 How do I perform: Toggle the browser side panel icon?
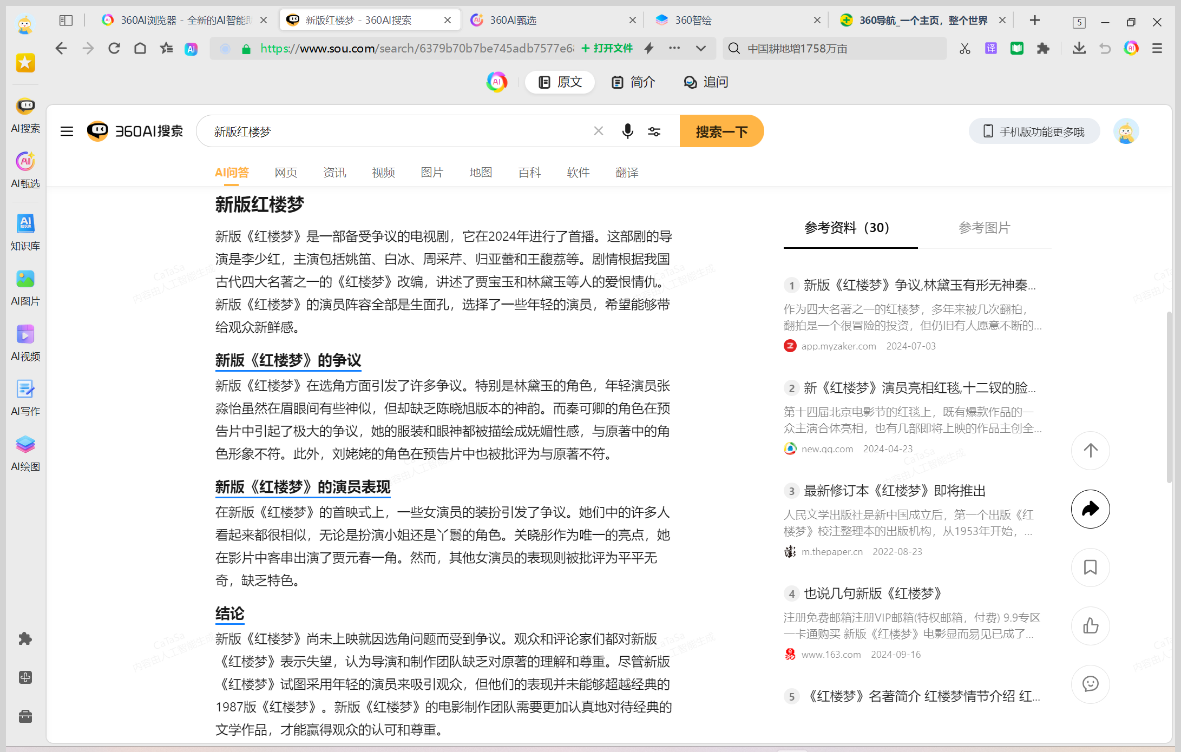click(x=66, y=21)
